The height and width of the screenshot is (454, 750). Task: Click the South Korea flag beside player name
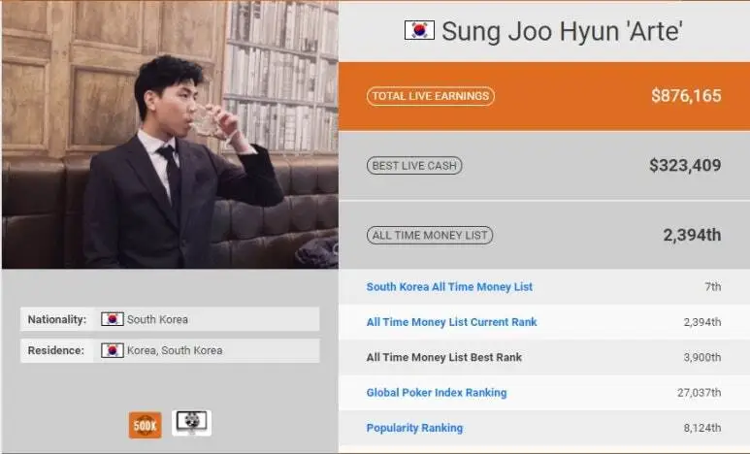click(419, 30)
